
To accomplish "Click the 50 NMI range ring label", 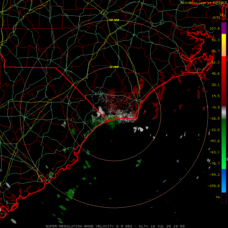I will [114, 67].
